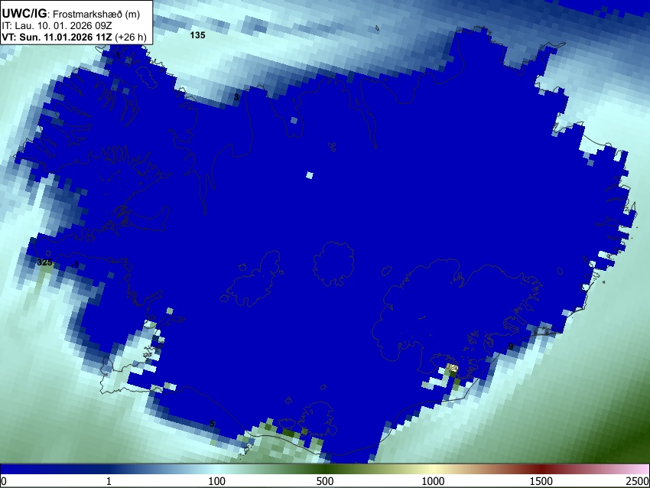Click the map value label '3' on north coast
Image resolution: width=650 pixels, height=488 pixels.
[236, 97]
